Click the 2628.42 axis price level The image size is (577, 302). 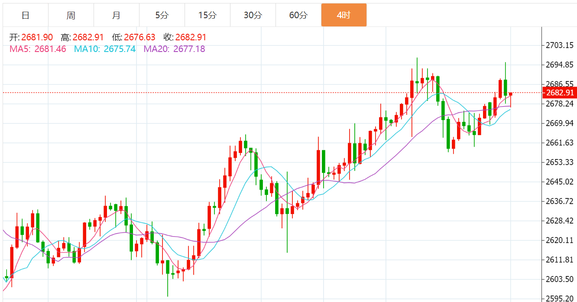(560, 221)
